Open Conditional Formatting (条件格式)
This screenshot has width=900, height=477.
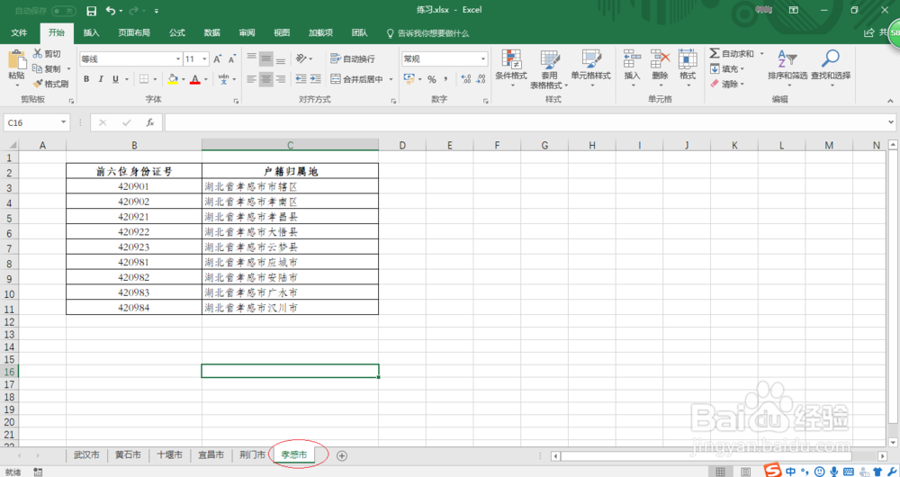pyautogui.click(x=511, y=67)
